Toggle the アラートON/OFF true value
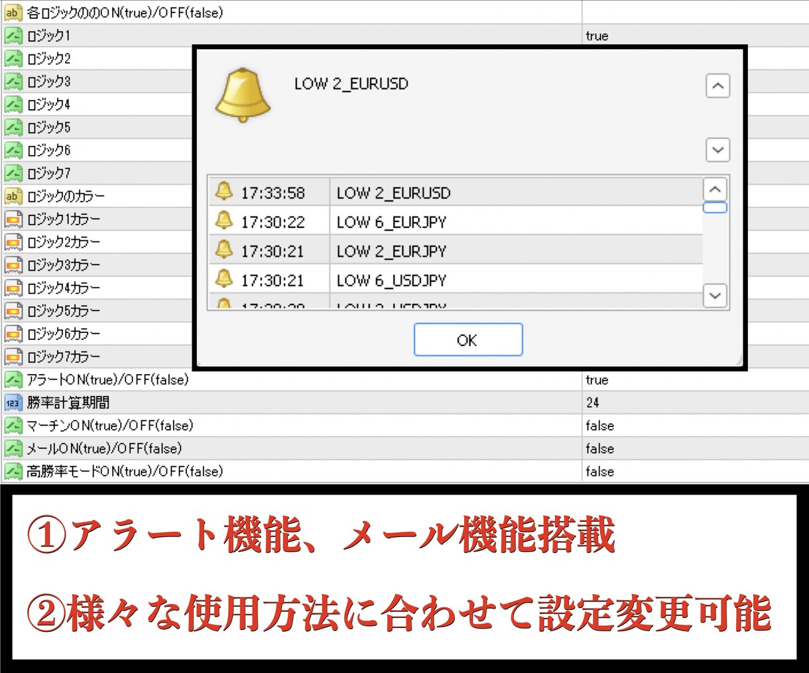809x673 pixels. tap(597, 380)
